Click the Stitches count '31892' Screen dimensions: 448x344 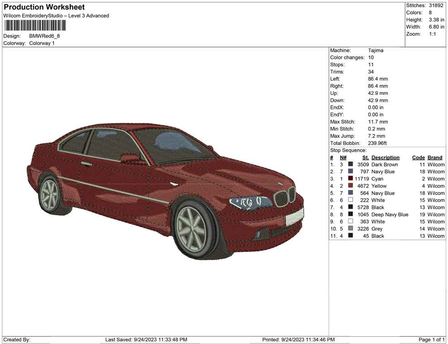point(436,5)
